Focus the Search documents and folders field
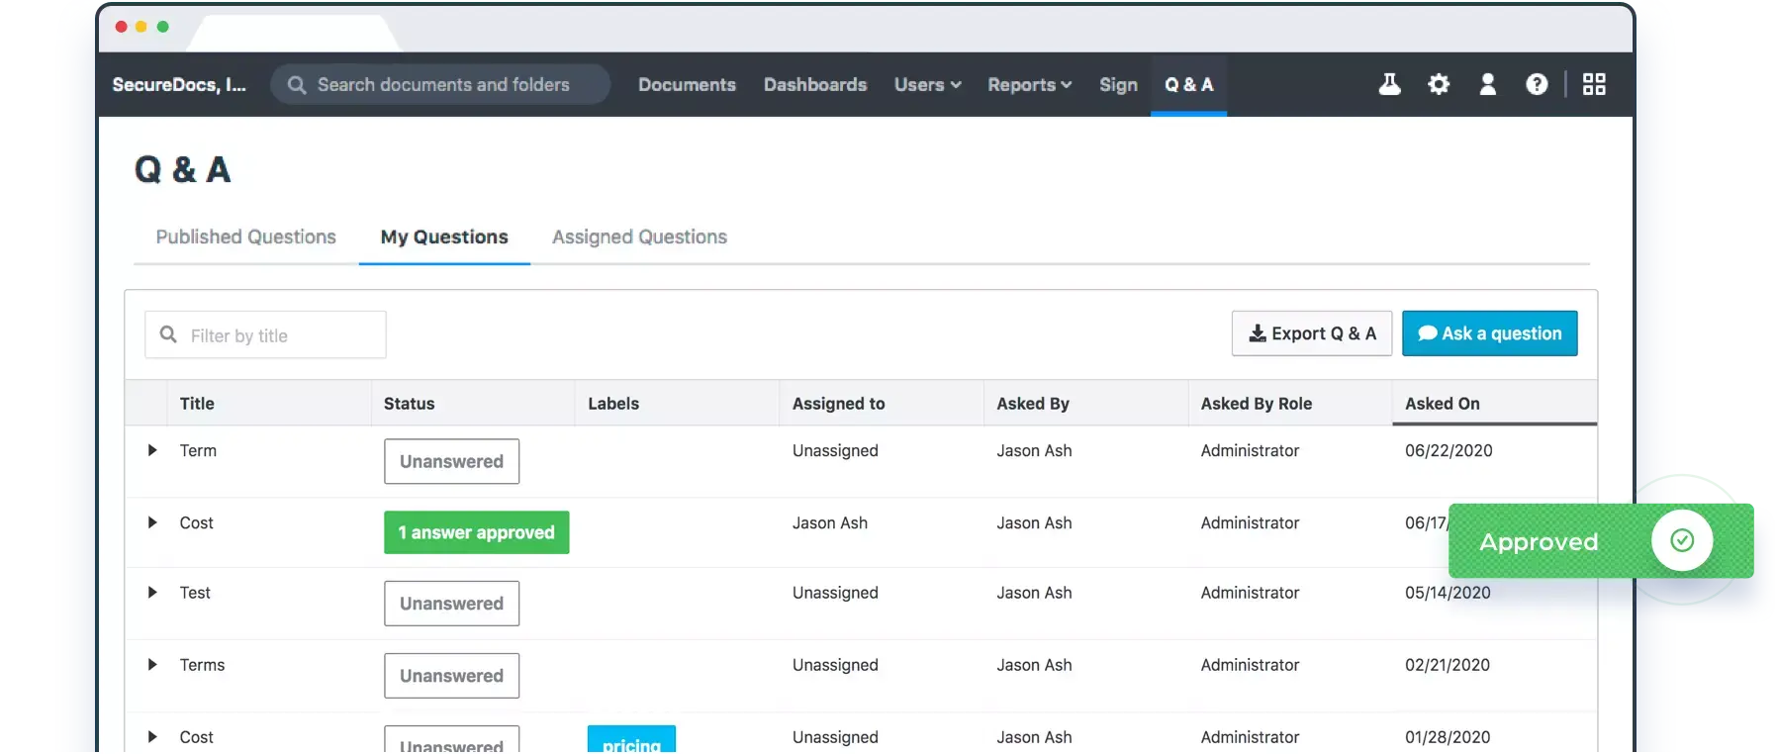Image resolution: width=1777 pixels, height=754 pixels. [x=440, y=85]
